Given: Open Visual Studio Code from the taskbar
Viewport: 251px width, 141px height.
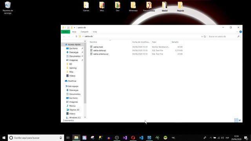Looking at the screenshot, I should tap(141, 137).
